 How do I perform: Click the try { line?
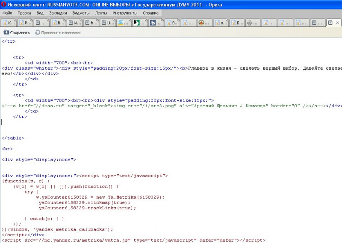[31, 192]
